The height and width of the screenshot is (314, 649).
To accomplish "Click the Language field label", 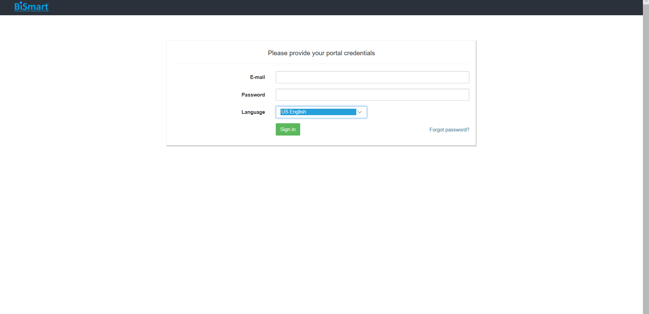I will click(253, 112).
